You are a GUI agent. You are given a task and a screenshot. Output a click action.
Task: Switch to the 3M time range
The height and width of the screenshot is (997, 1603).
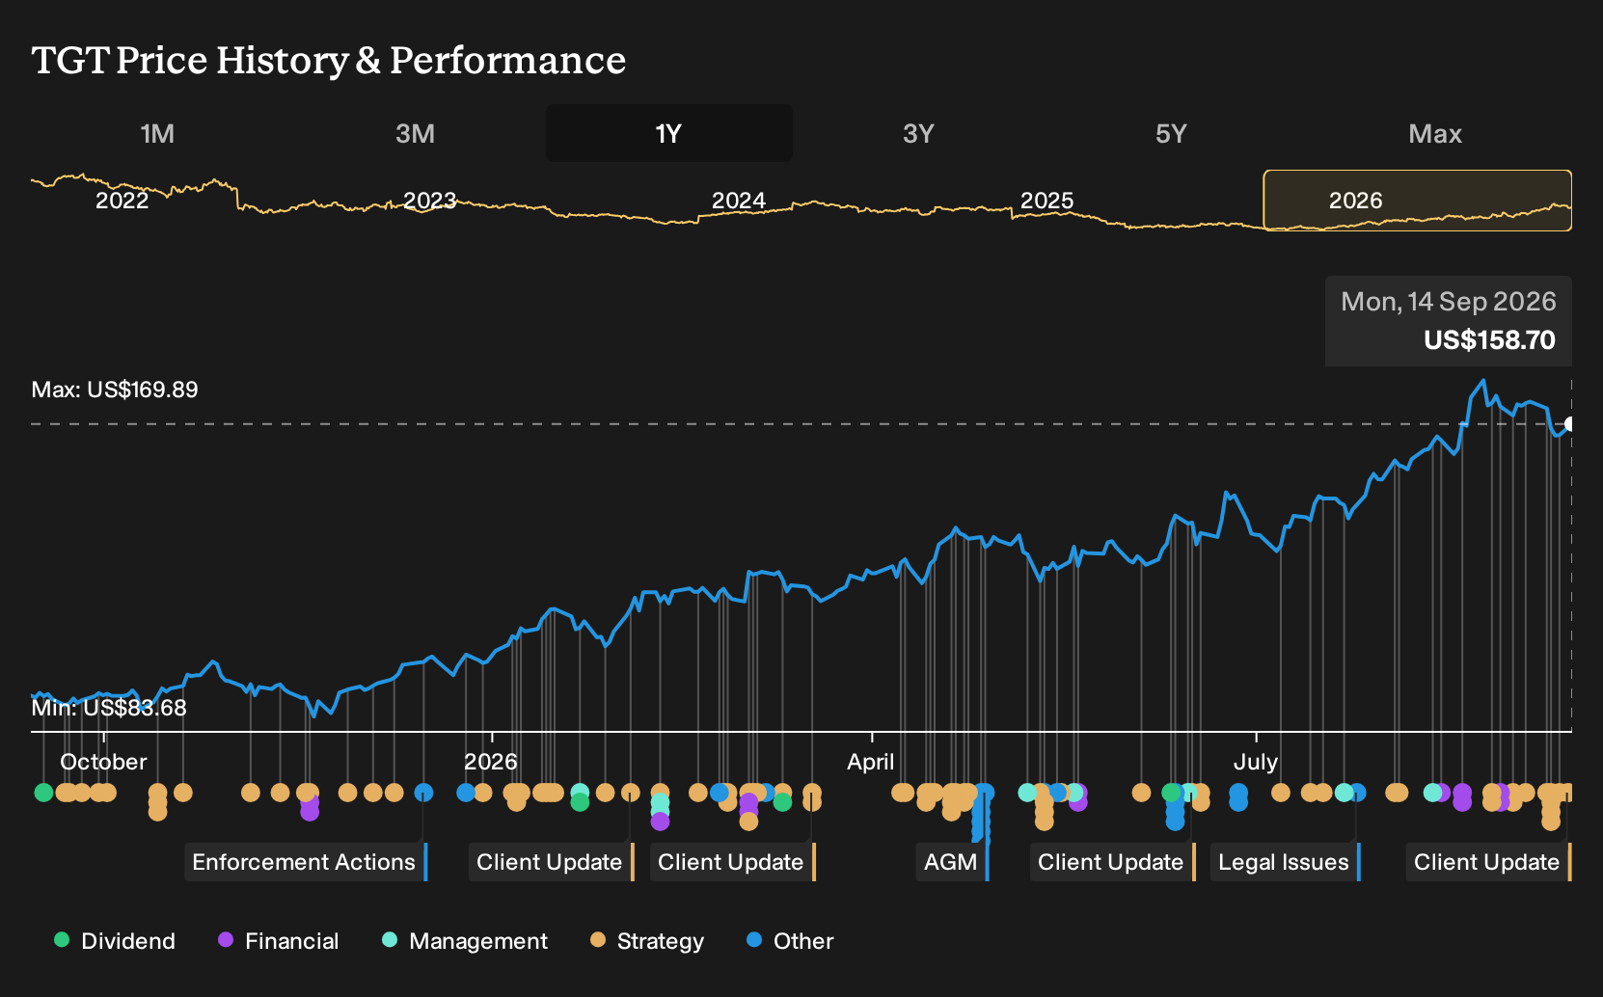point(415,134)
